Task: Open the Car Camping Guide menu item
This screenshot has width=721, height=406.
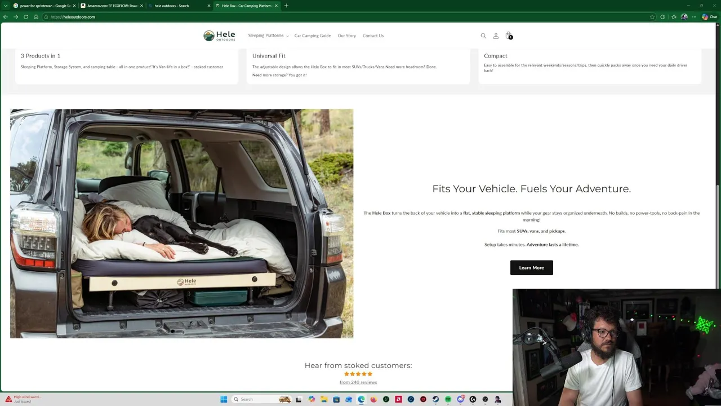Action: 313,36
